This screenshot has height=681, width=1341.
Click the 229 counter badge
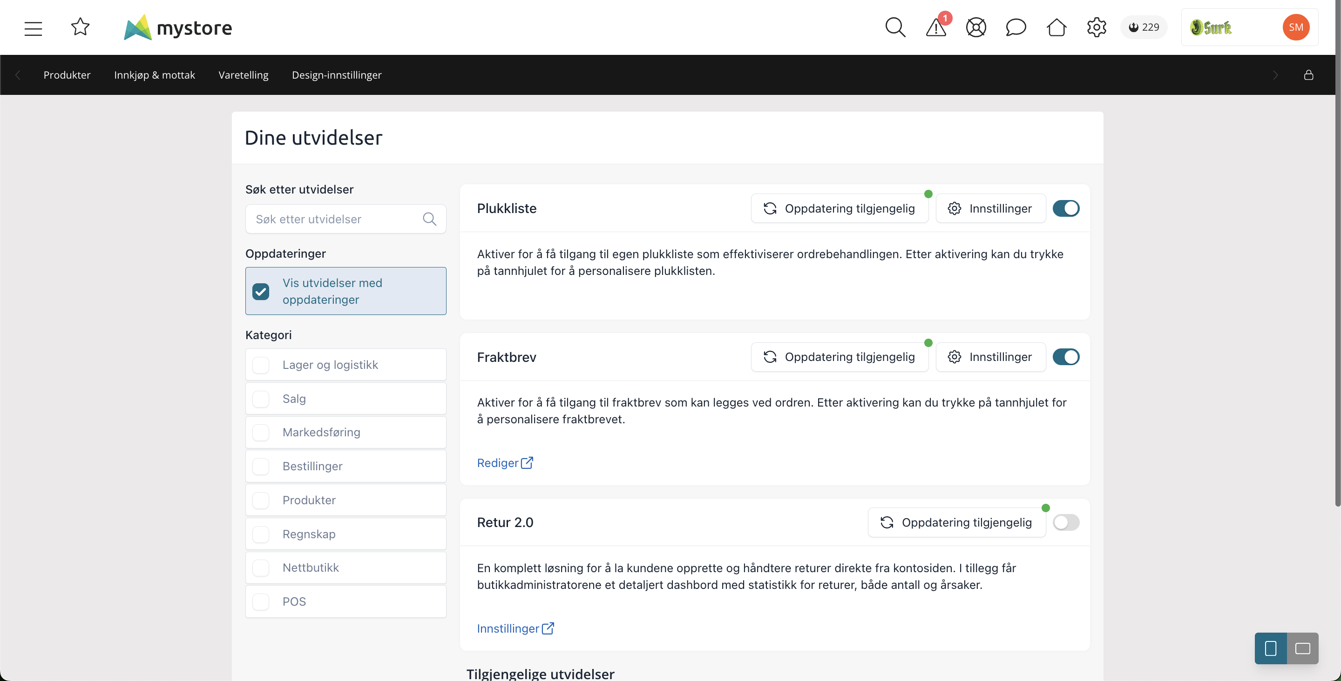(x=1143, y=27)
